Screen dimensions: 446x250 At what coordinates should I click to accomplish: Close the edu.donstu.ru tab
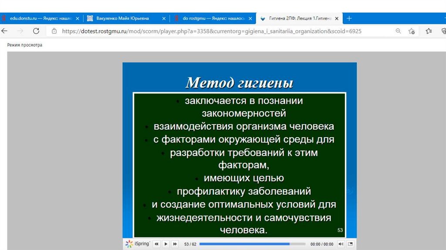point(78,18)
